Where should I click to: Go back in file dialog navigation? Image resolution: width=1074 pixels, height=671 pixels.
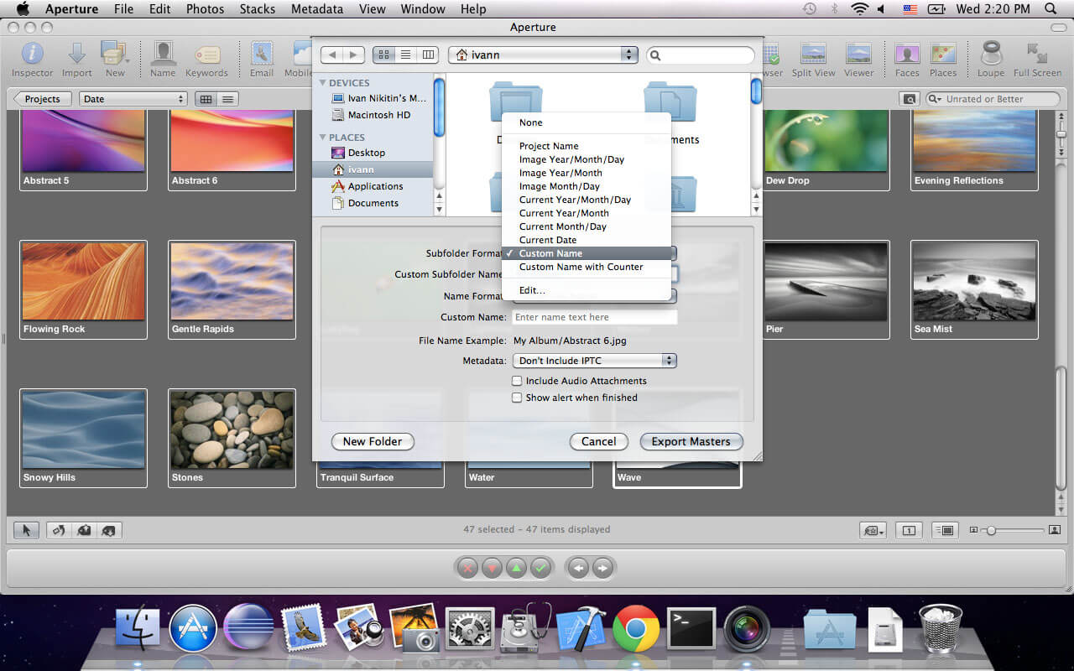(x=332, y=55)
